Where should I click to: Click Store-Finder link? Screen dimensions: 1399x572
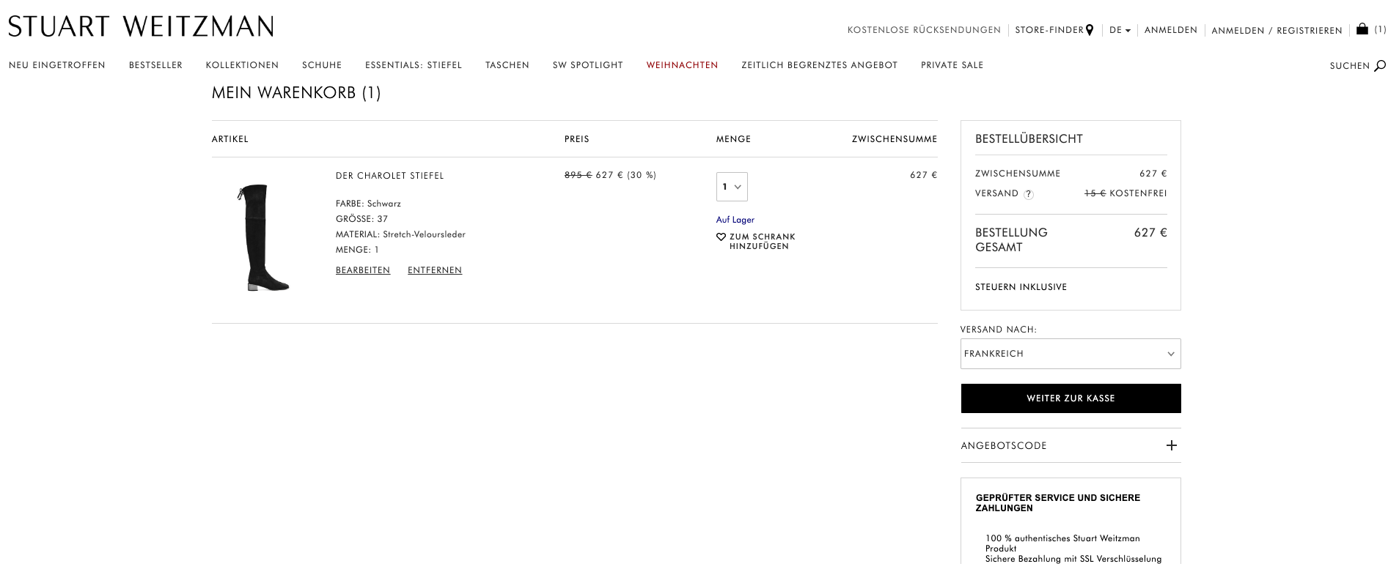(1049, 30)
